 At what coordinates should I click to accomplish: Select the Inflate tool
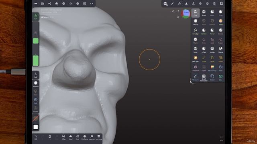(204, 50)
